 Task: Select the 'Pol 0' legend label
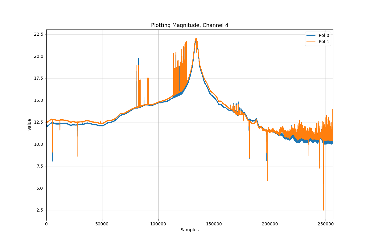pyautogui.click(x=324, y=35)
